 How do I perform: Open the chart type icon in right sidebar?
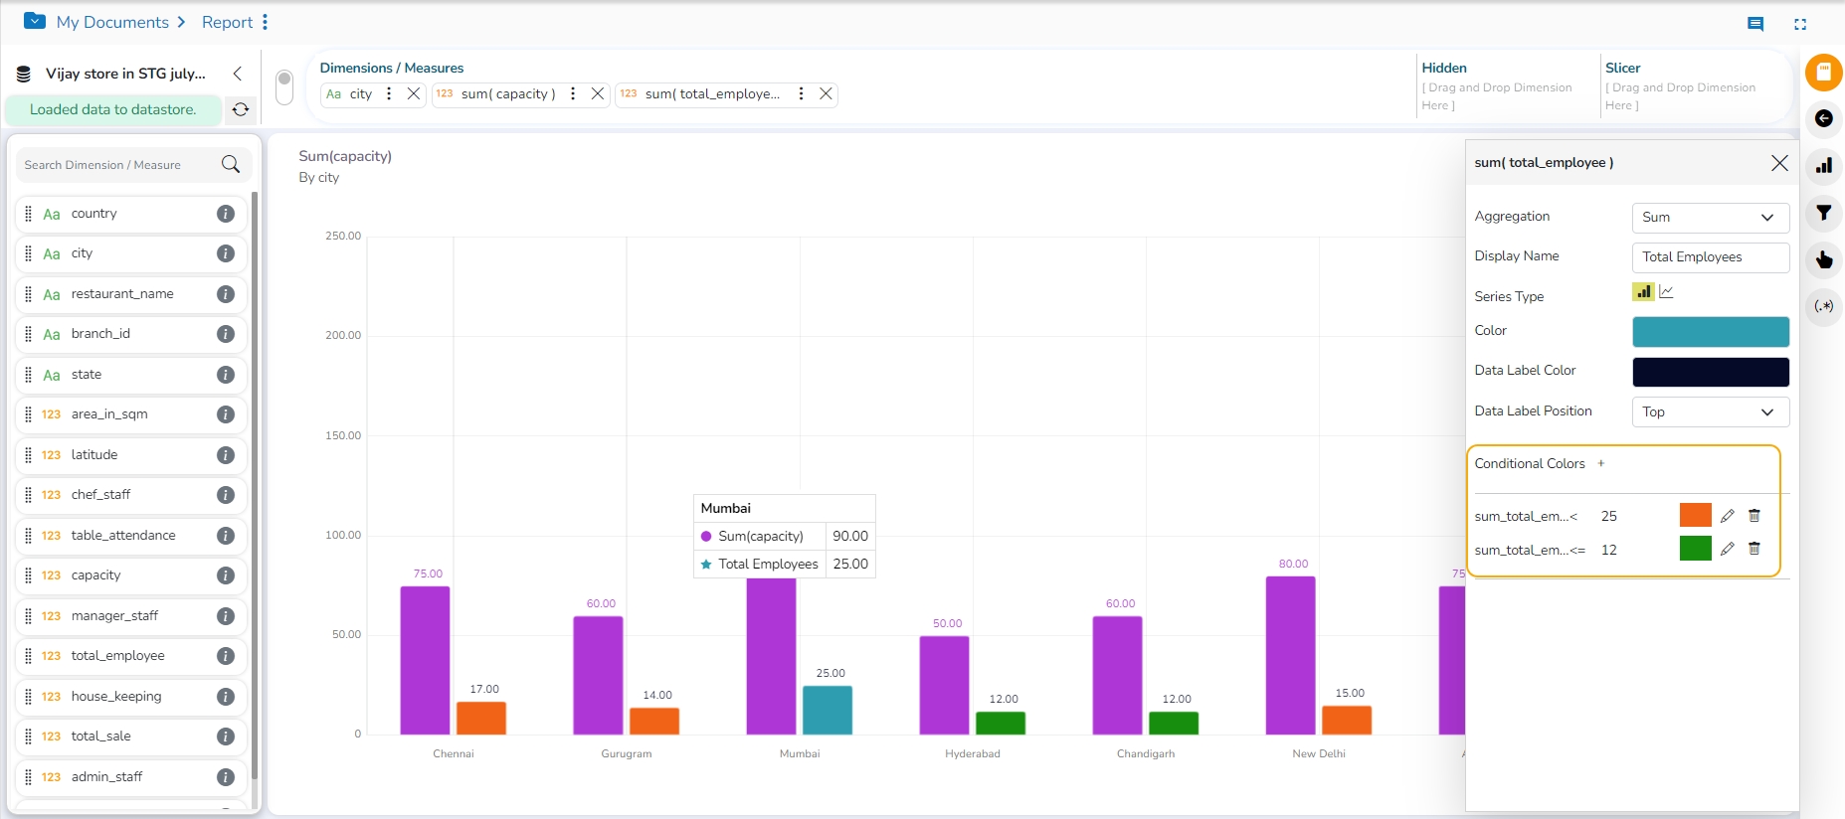click(1823, 166)
